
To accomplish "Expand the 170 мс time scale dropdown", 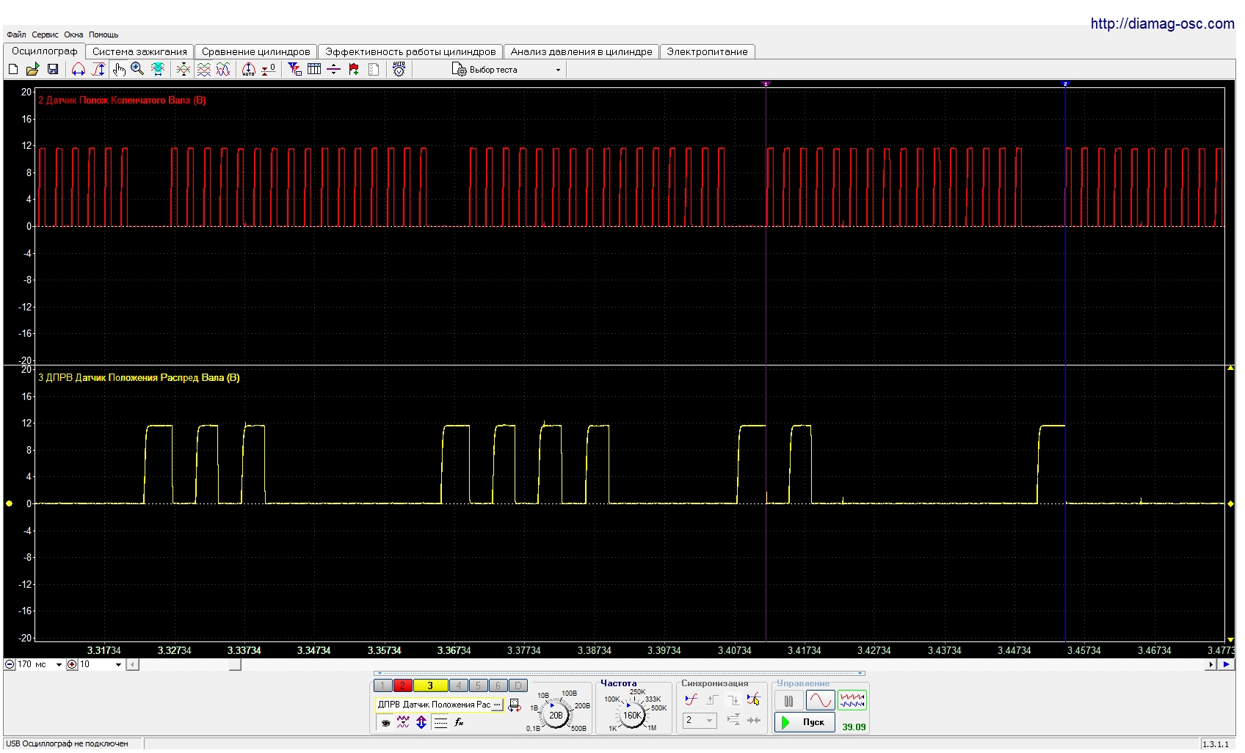I will pyautogui.click(x=59, y=665).
